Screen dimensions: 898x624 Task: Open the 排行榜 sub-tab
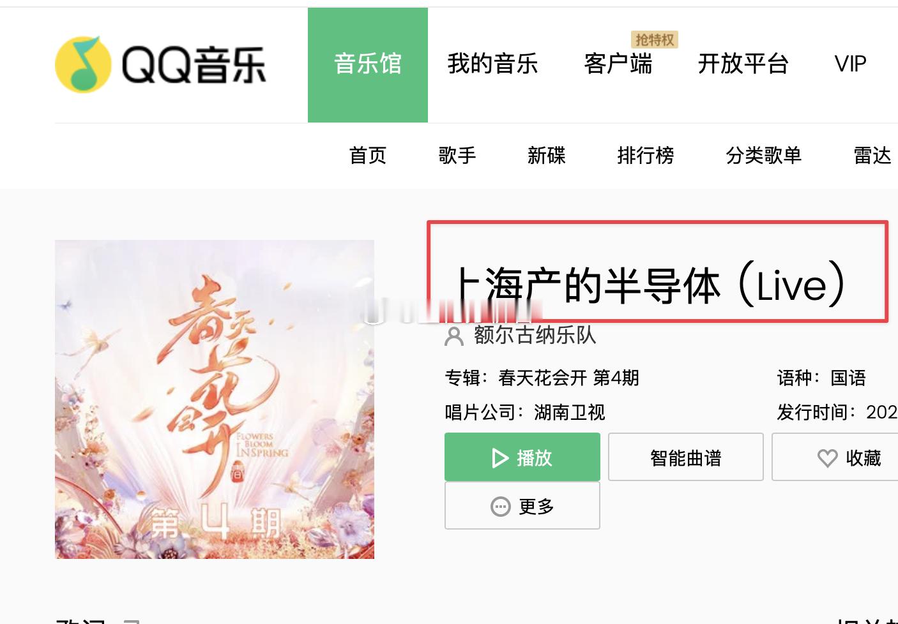(646, 155)
